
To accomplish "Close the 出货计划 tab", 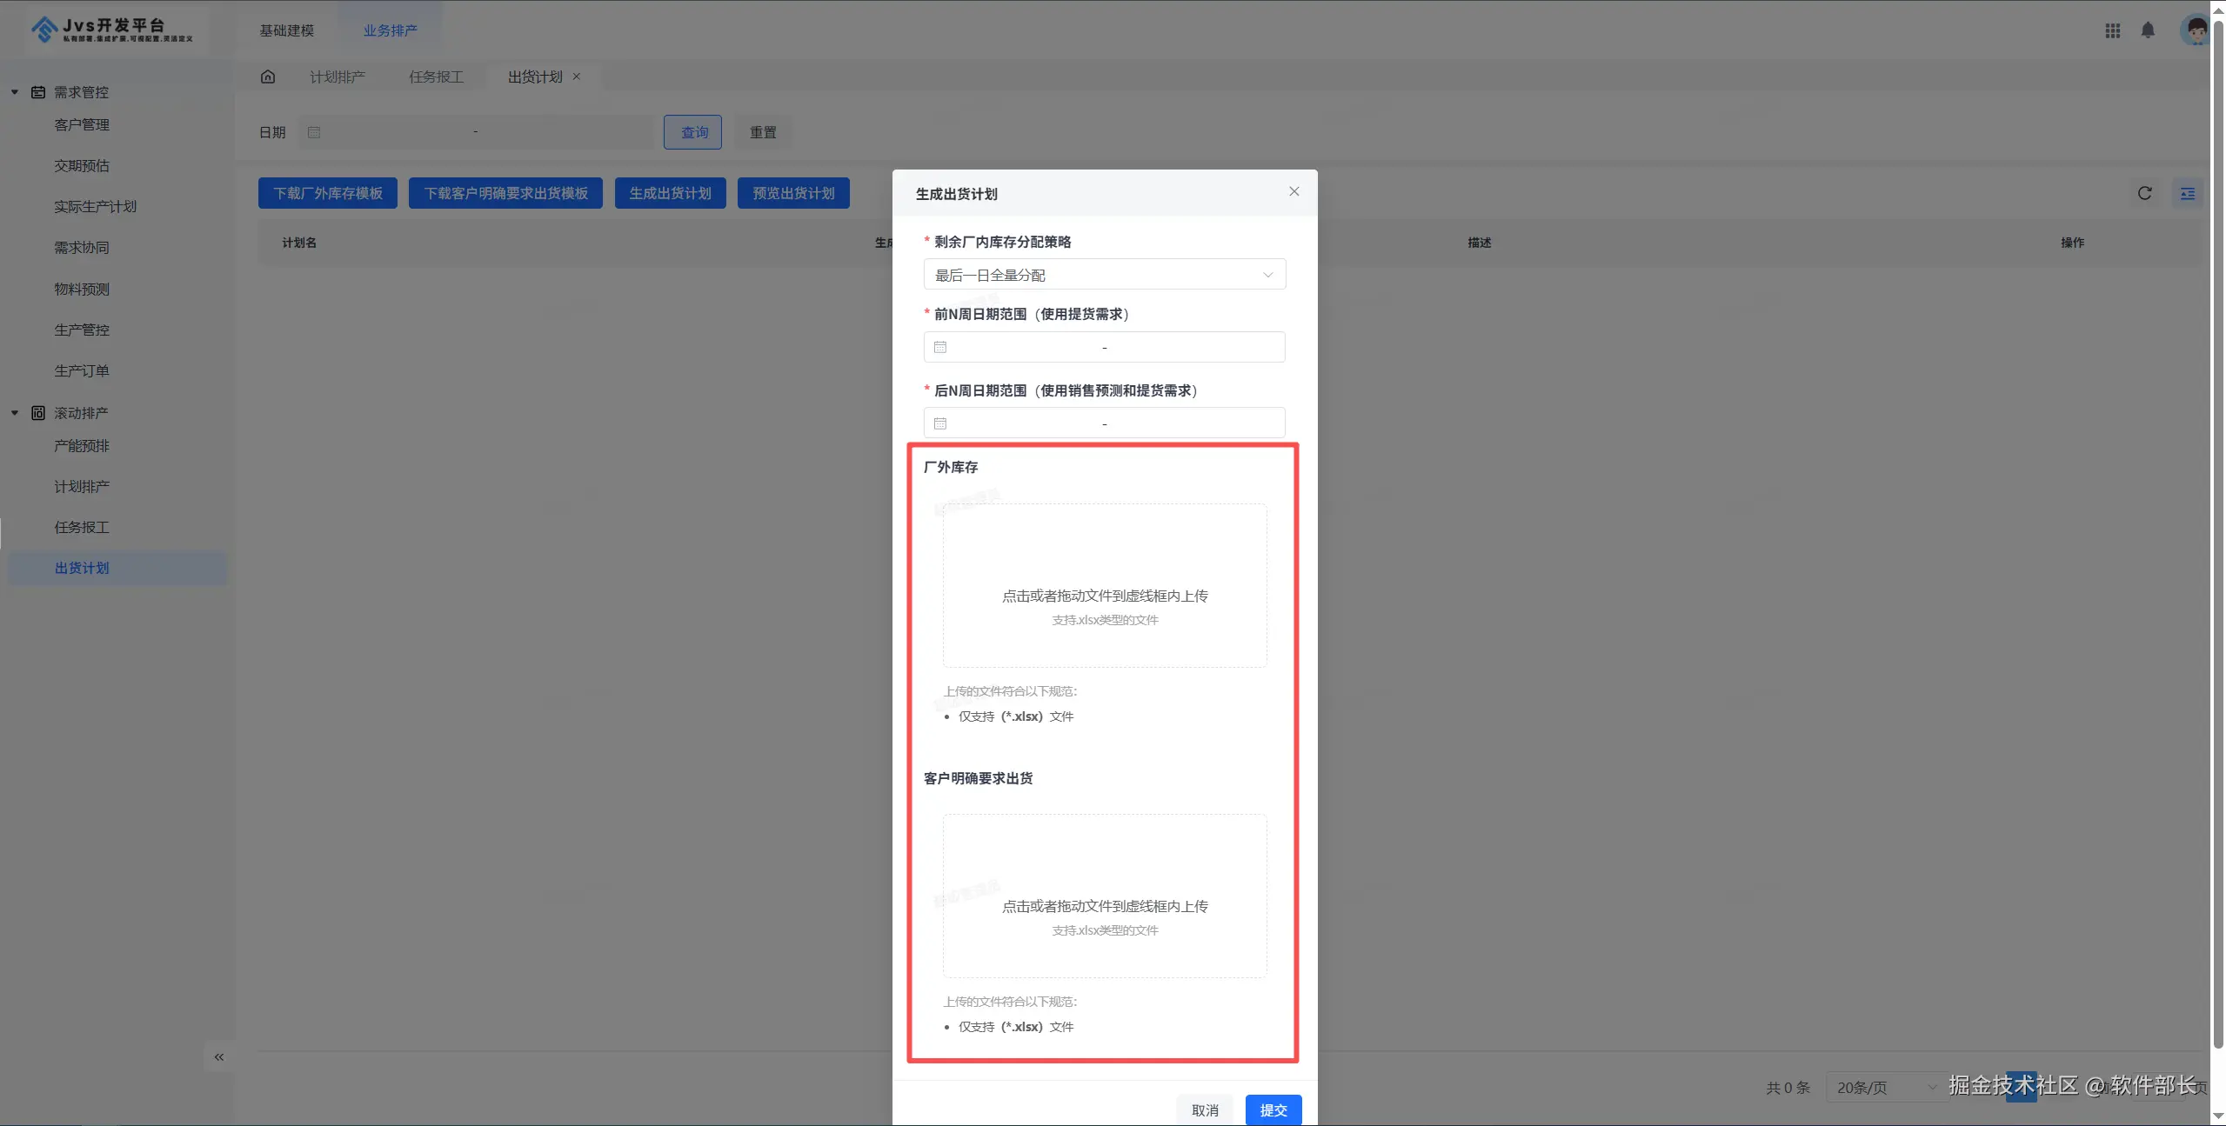I will click(577, 77).
